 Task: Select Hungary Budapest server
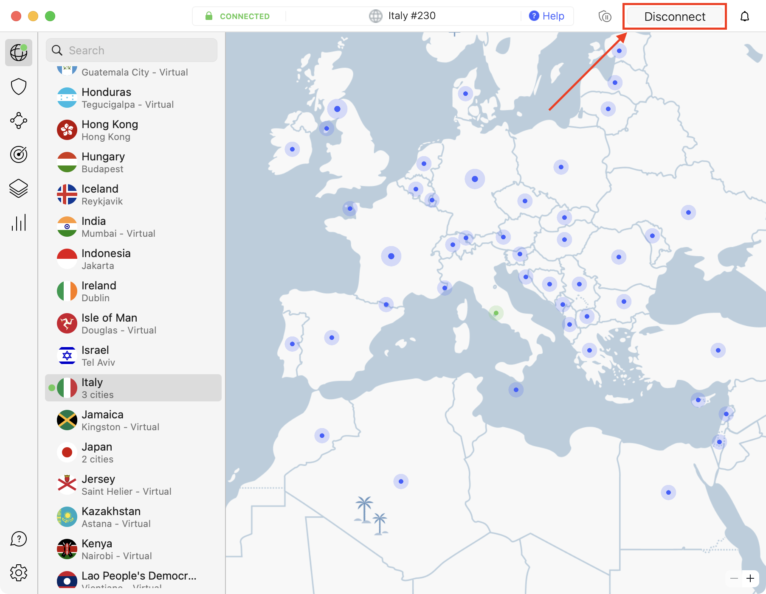coord(133,162)
